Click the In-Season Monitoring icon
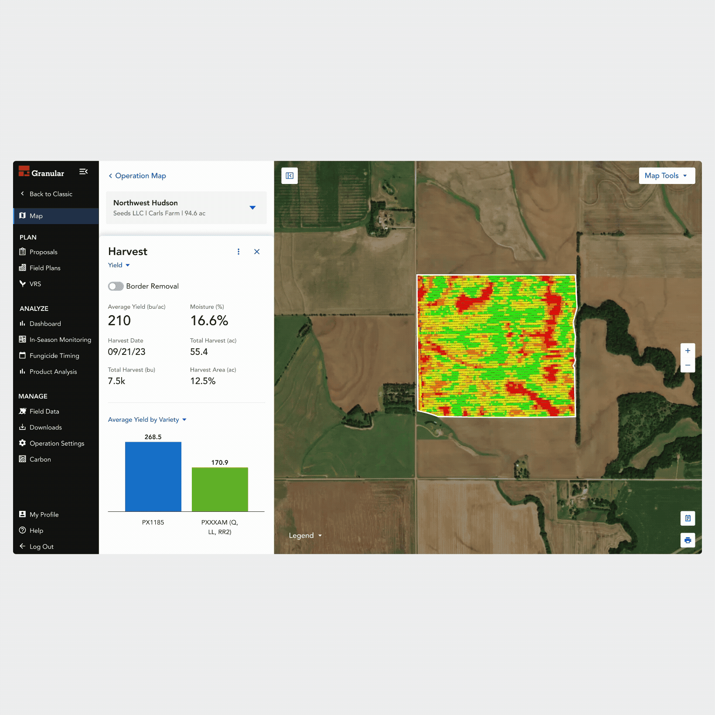 tap(23, 339)
